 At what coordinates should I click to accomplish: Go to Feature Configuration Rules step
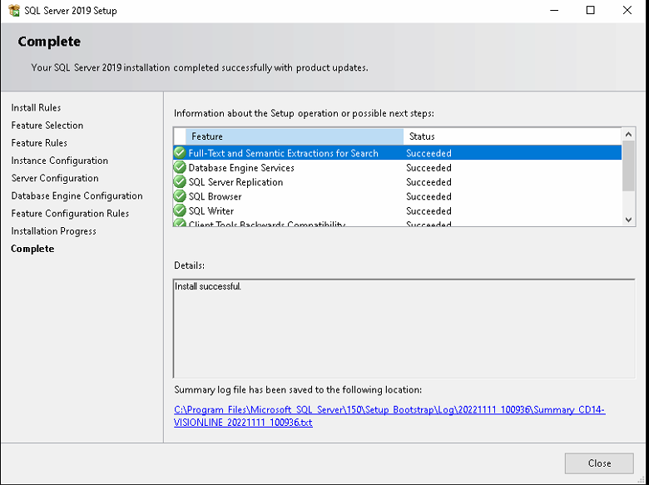[70, 214]
